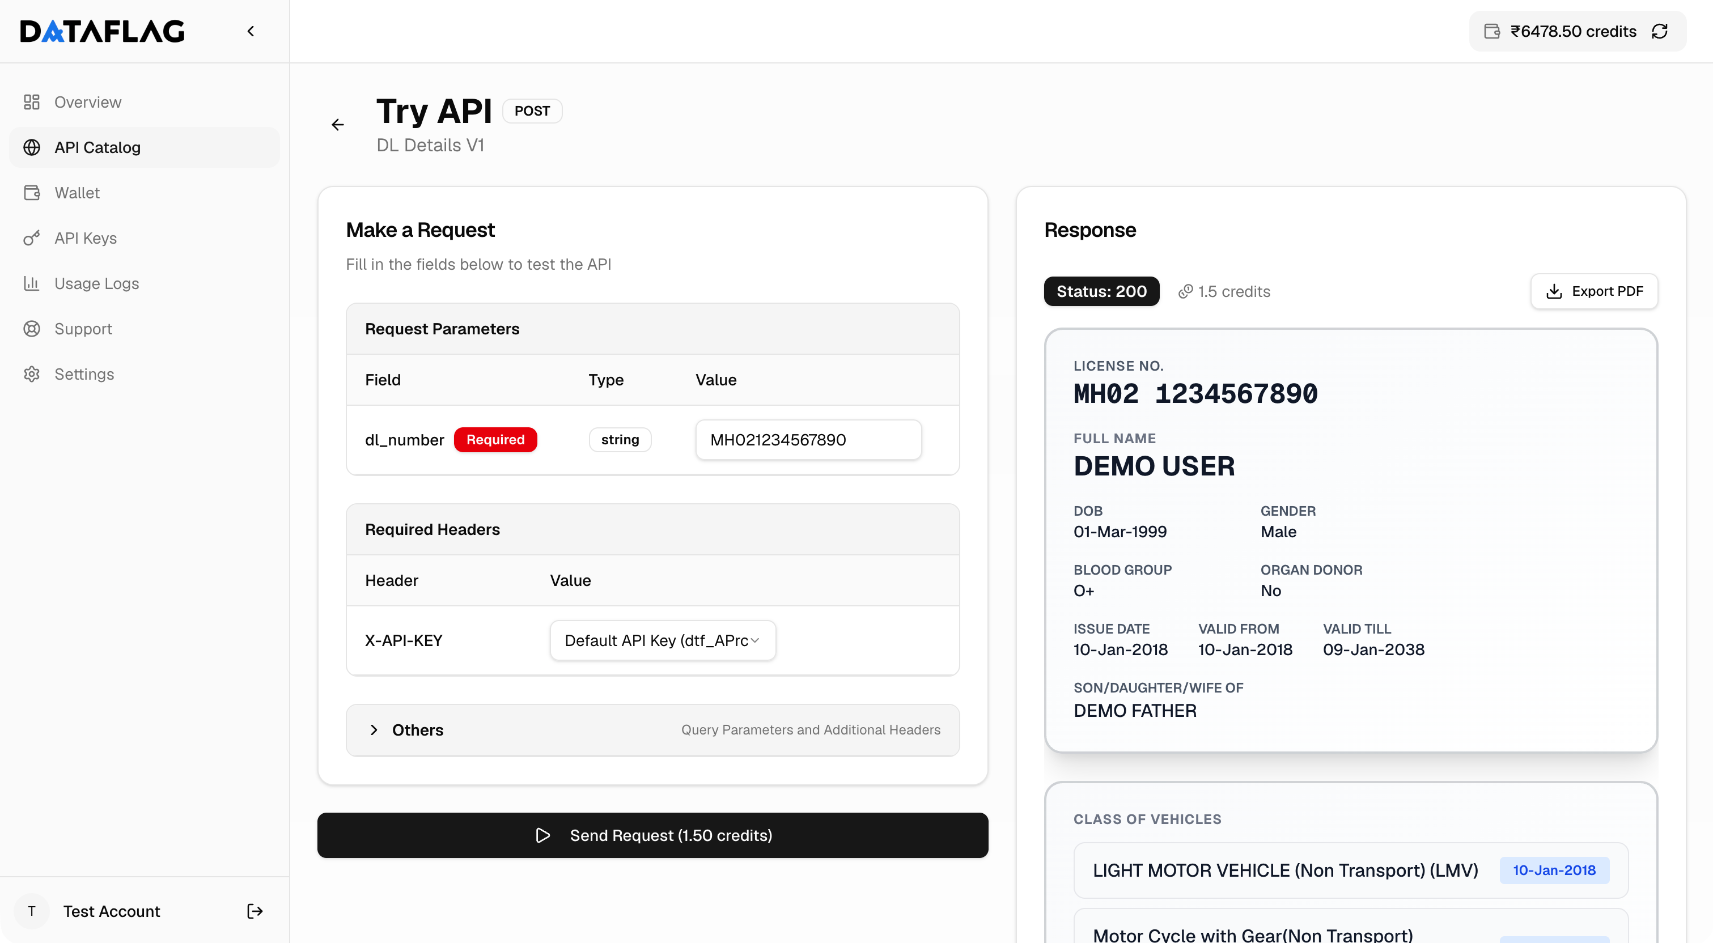Screen dimensions: 1713x943
Task: Refresh the credits balance
Action: (1660, 31)
